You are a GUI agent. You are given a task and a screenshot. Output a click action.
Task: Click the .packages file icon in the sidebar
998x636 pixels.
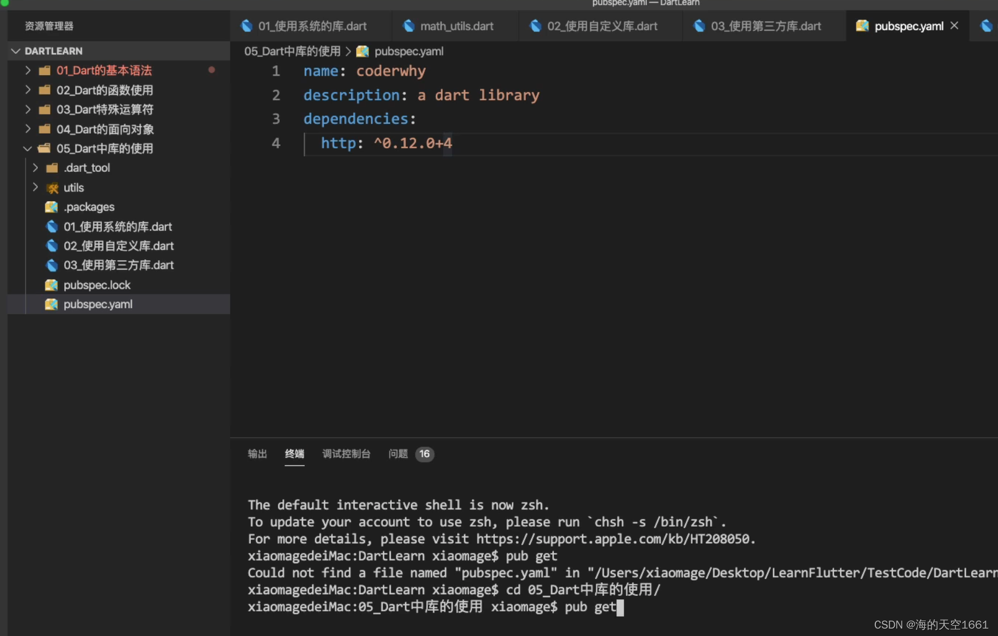pyautogui.click(x=52, y=207)
